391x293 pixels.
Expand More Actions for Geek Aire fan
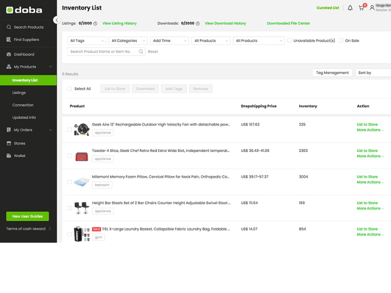coord(370,130)
